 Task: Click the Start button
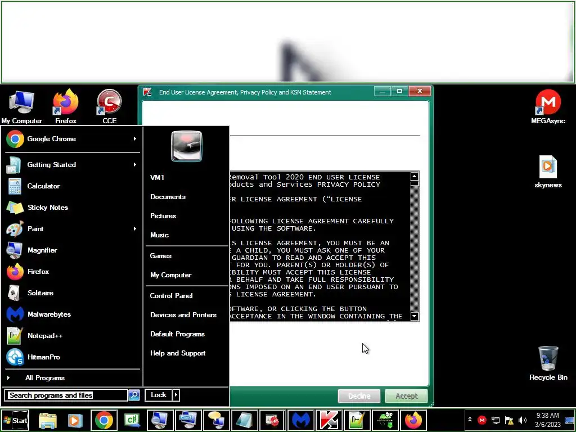pos(15,420)
